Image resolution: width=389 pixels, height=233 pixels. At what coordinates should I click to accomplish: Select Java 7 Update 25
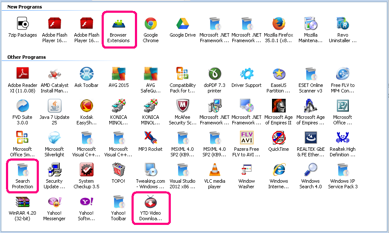(55, 106)
